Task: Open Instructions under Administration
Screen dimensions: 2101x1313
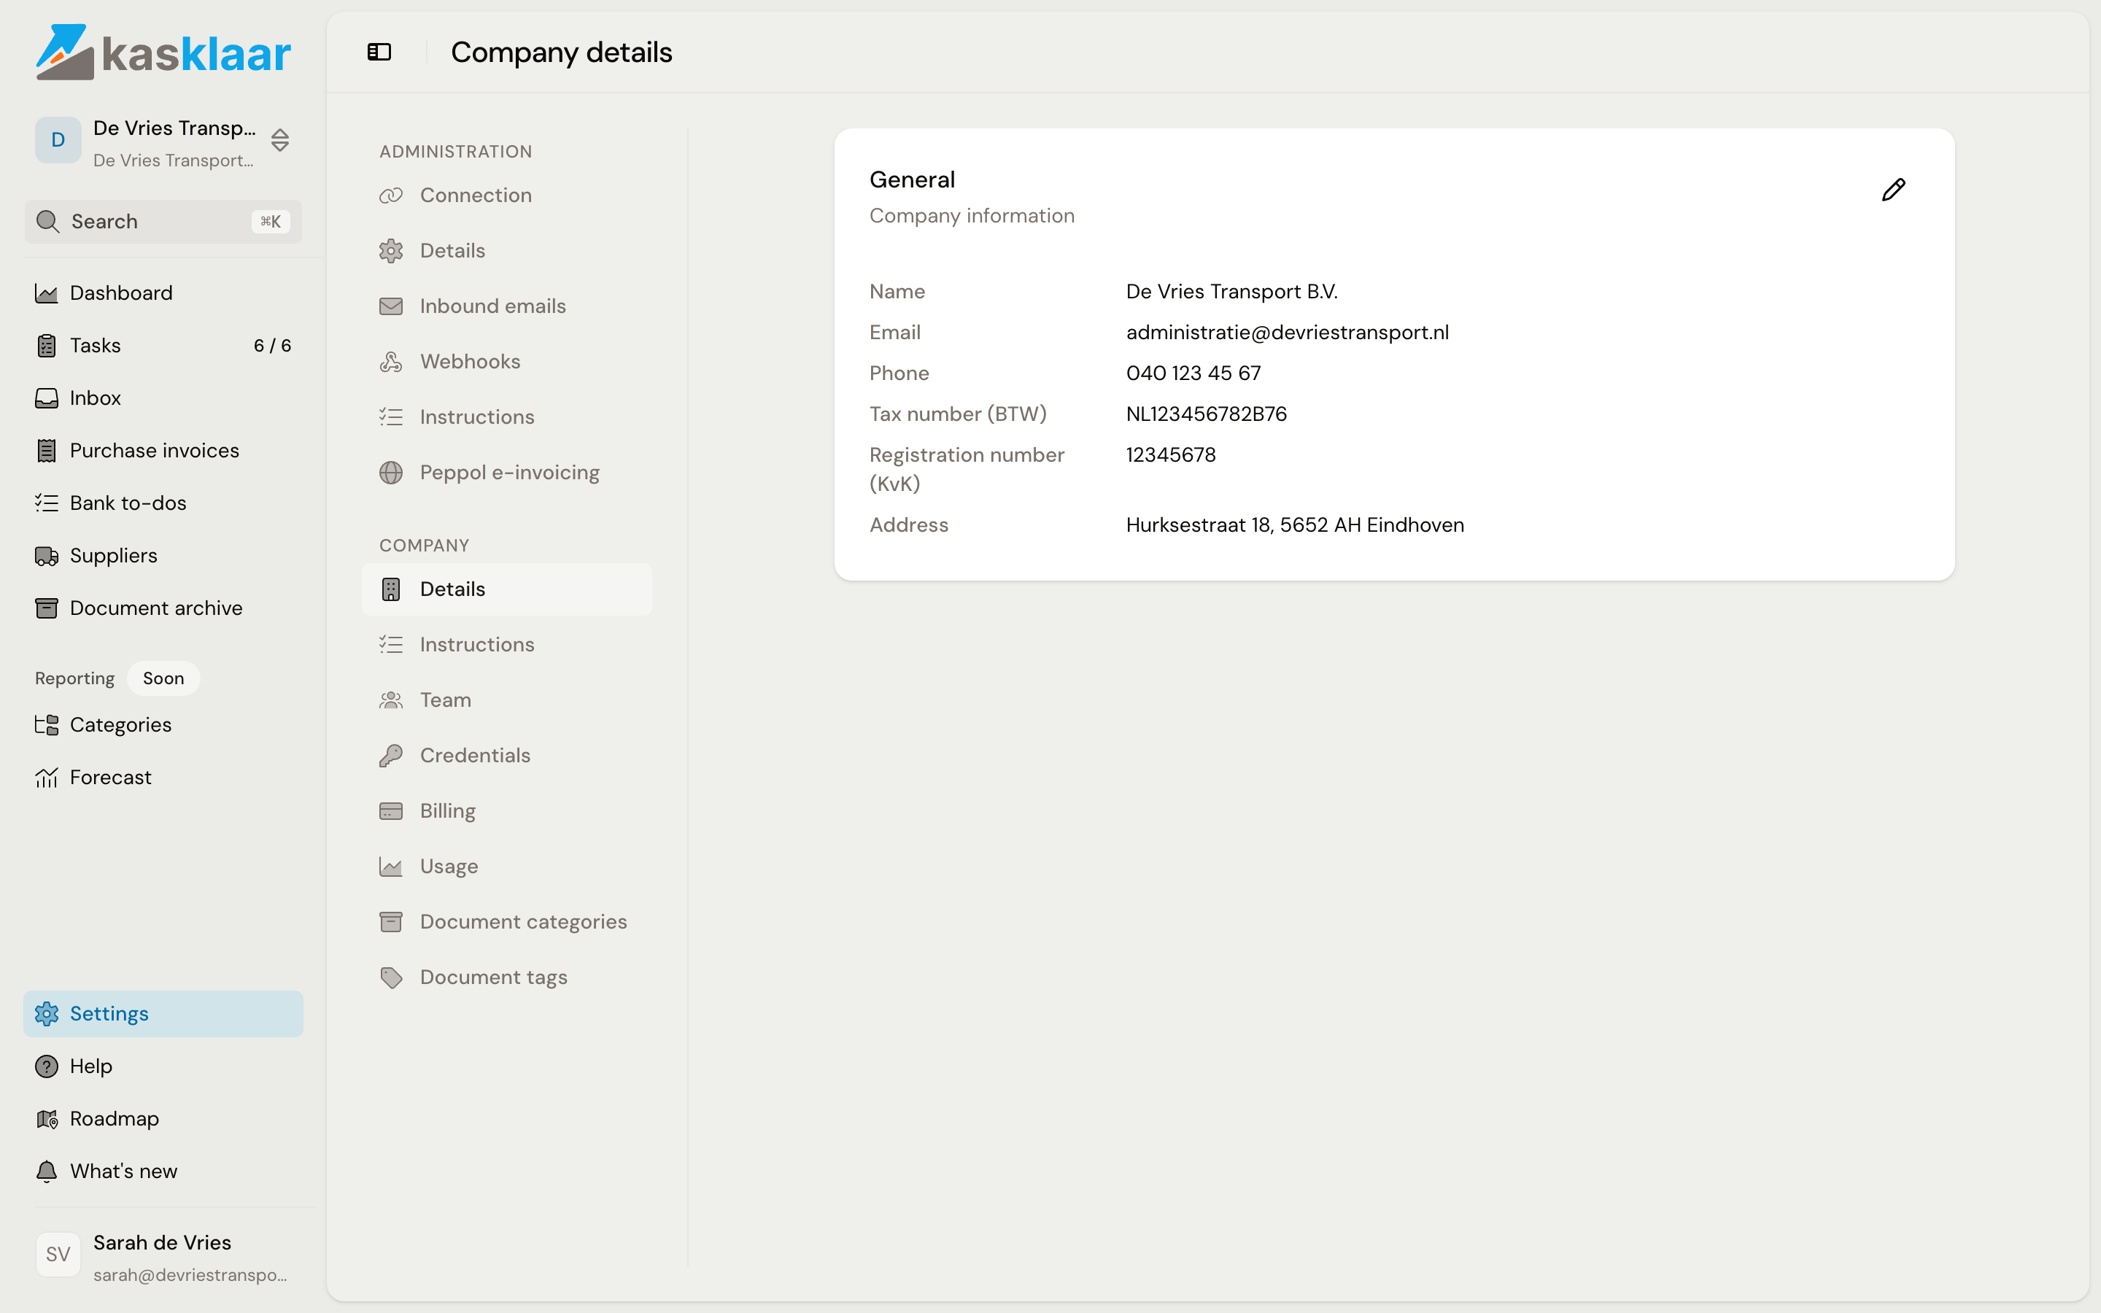Action: 506,417
